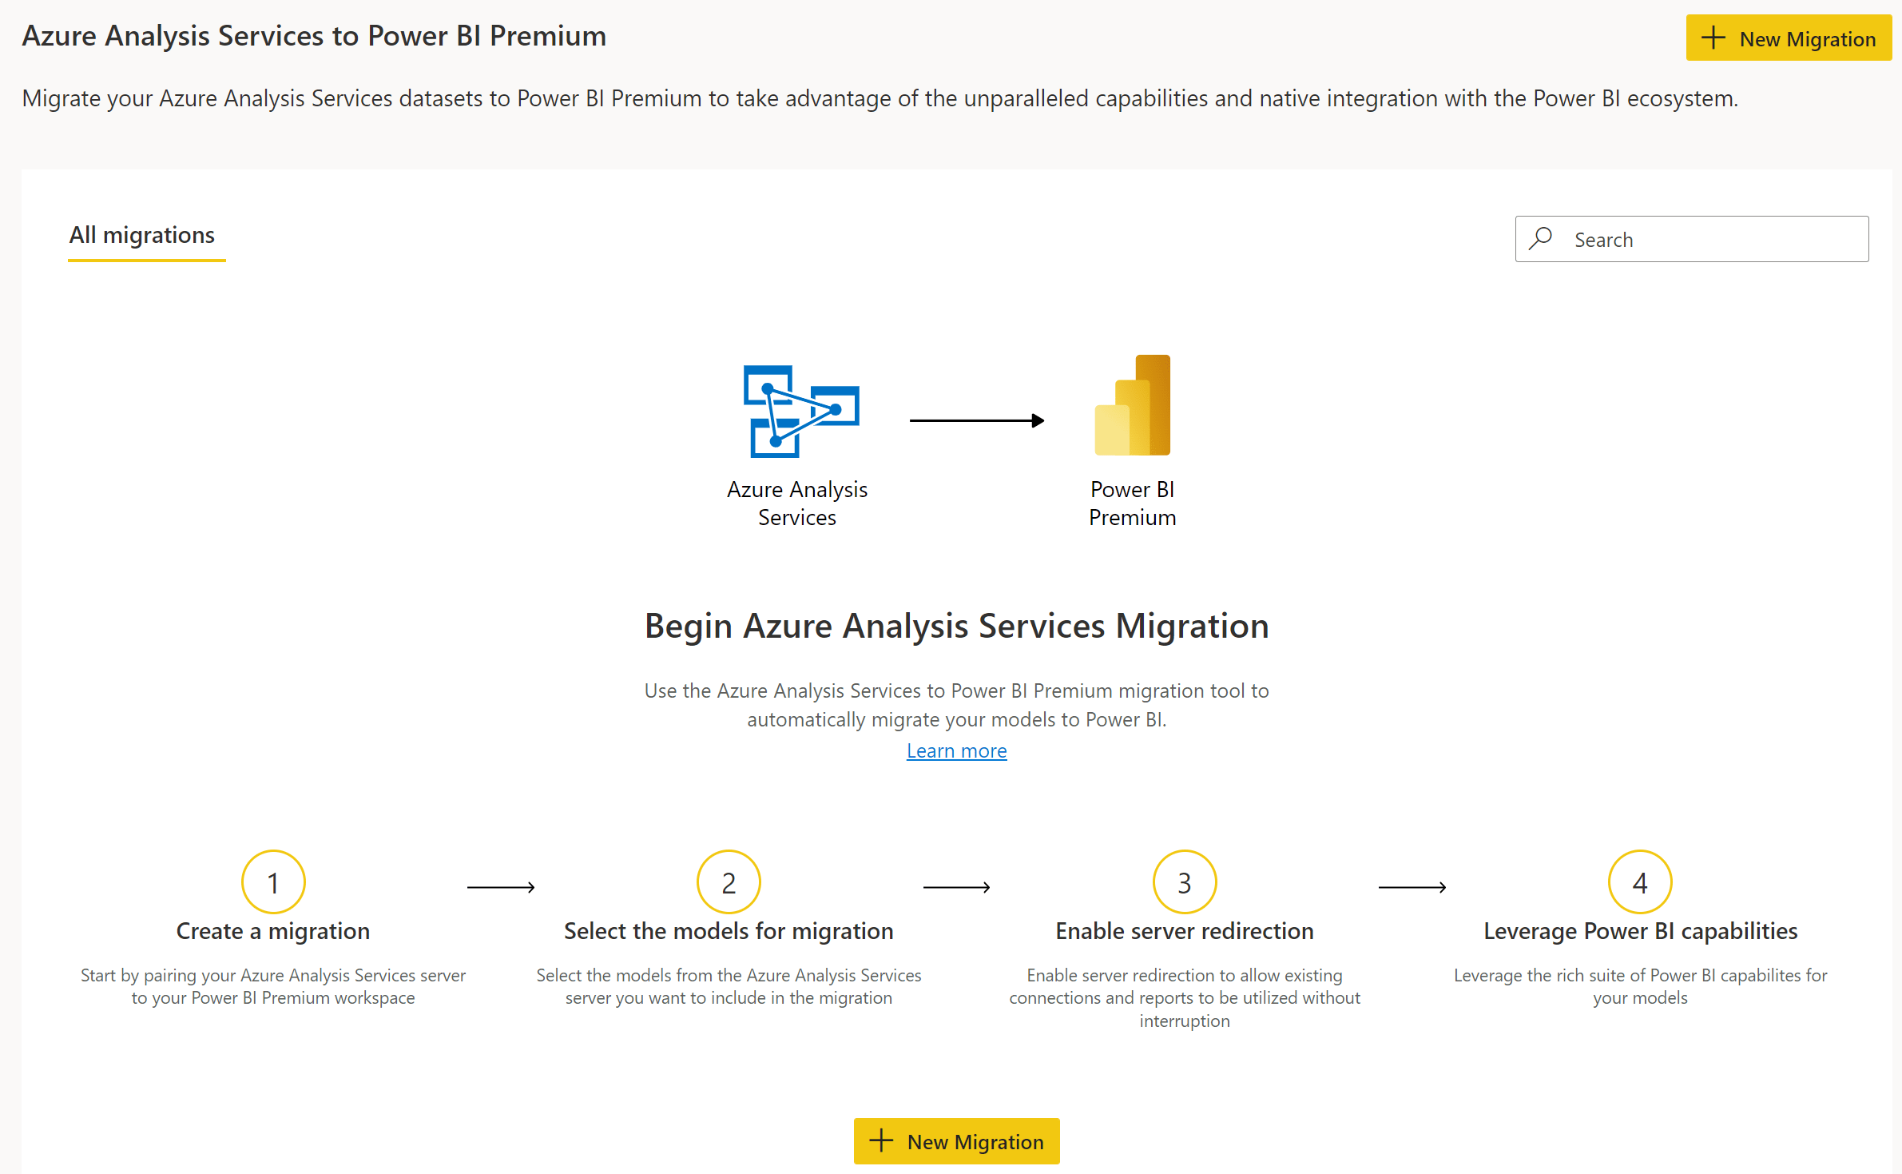Select step circle 2 for model selection

pos(729,881)
